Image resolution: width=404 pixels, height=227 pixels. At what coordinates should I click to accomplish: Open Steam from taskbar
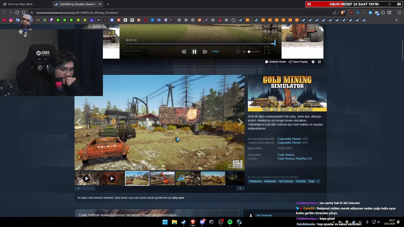(183, 222)
